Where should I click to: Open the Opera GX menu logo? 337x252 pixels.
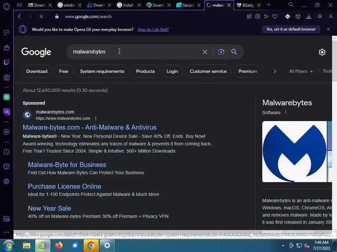(7, 7)
